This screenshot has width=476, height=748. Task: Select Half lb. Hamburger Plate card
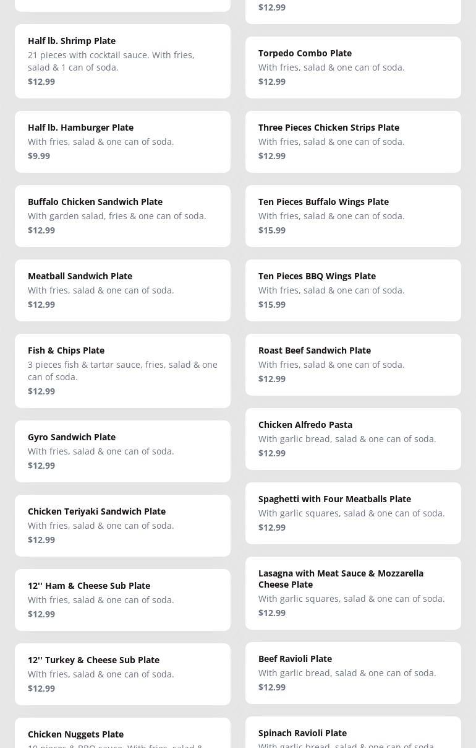pyautogui.click(x=122, y=141)
